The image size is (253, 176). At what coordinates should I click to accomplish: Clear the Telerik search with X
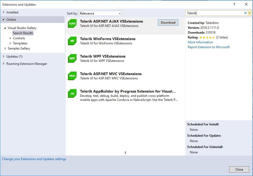tap(245, 13)
